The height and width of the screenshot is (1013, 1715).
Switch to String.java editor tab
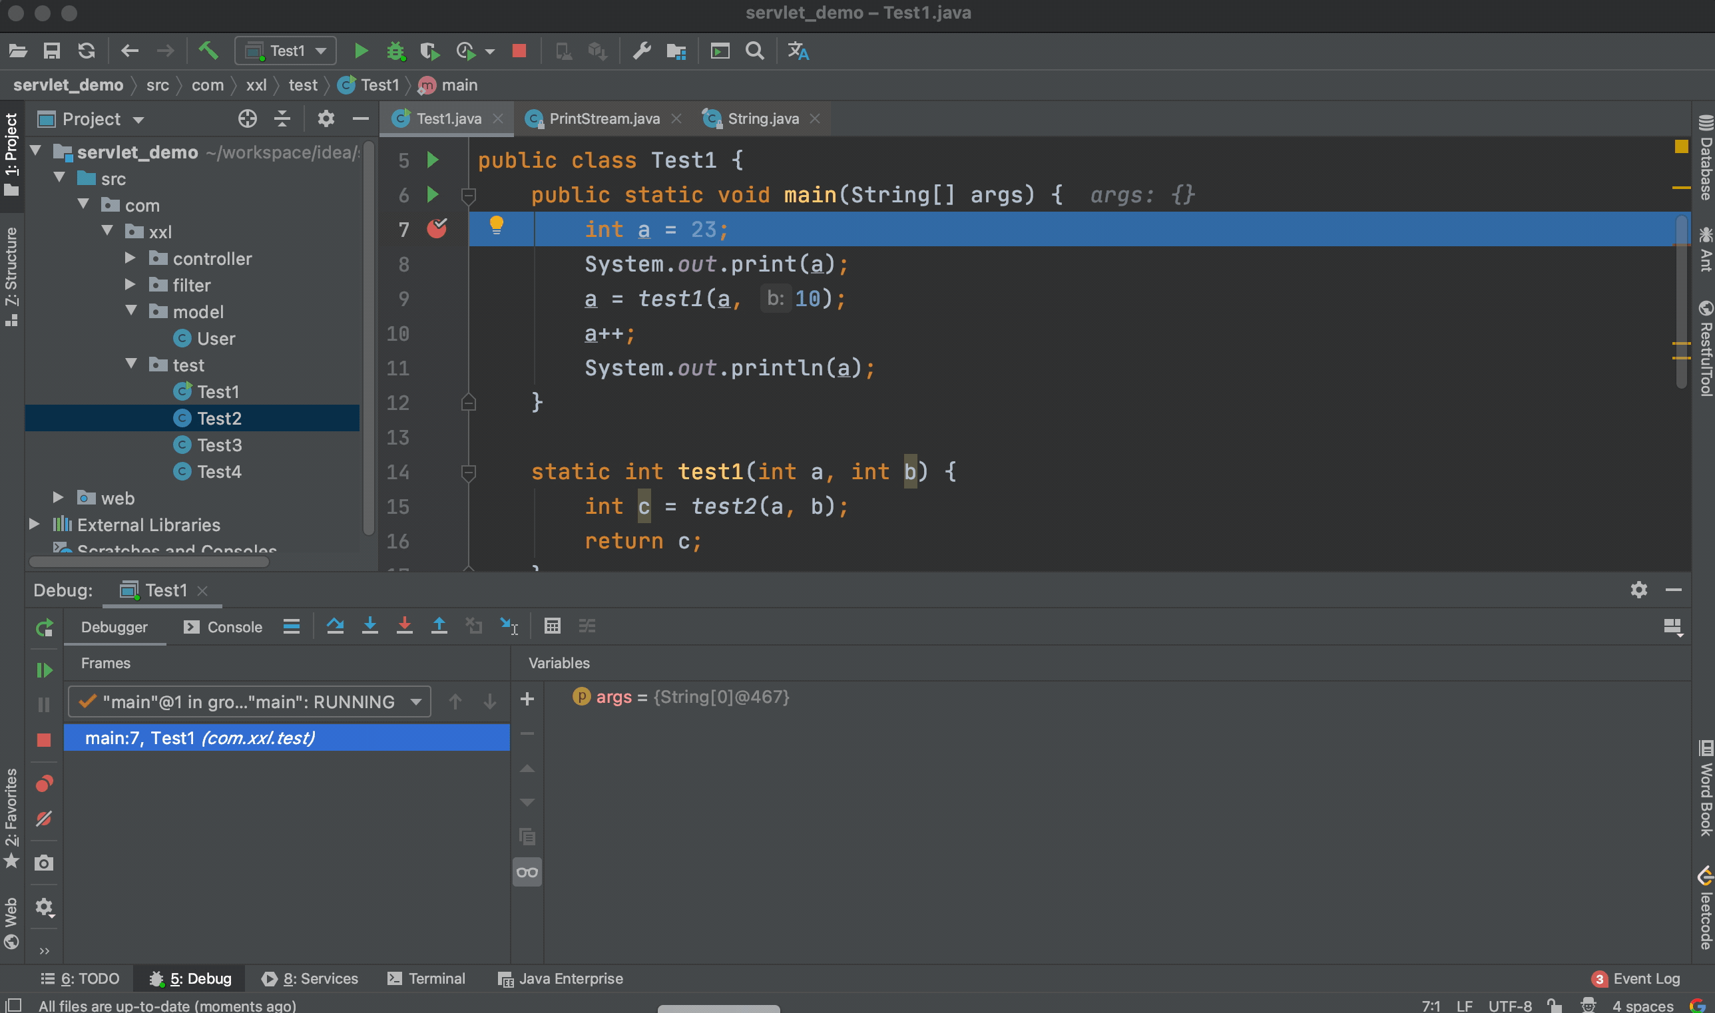(x=762, y=118)
